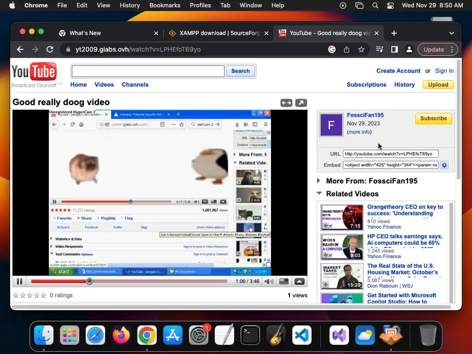Click the share page icon in address bar
Image resolution: width=472 pixels, height=354 pixels.
pos(347,49)
